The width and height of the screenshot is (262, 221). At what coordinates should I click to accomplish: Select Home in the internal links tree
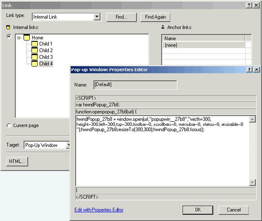click(x=37, y=38)
